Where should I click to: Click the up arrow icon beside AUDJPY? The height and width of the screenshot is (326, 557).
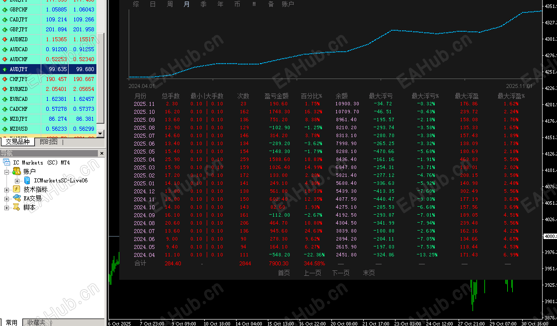coord(4,69)
